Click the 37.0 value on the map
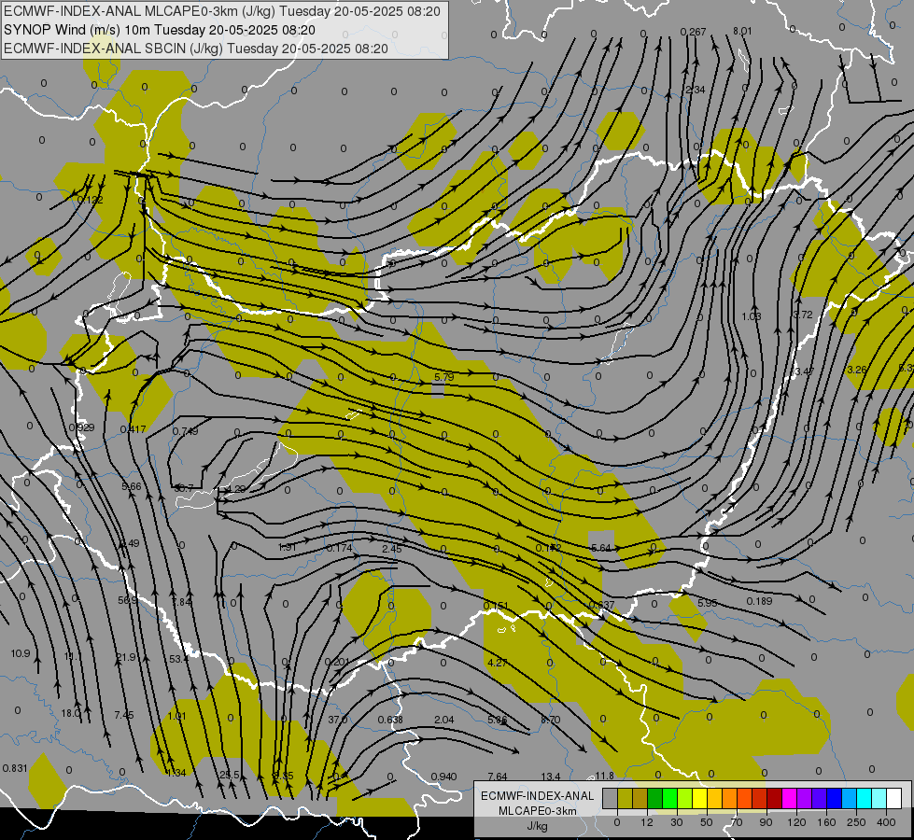Viewport: 914px width, 840px height. [x=338, y=720]
